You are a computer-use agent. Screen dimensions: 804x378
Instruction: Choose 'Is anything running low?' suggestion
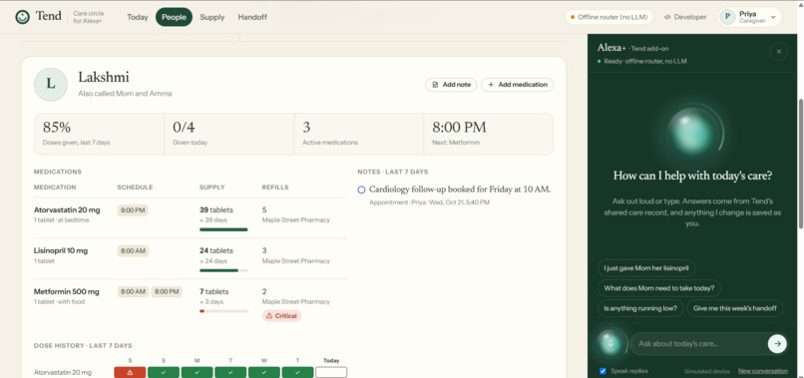pyautogui.click(x=640, y=308)
